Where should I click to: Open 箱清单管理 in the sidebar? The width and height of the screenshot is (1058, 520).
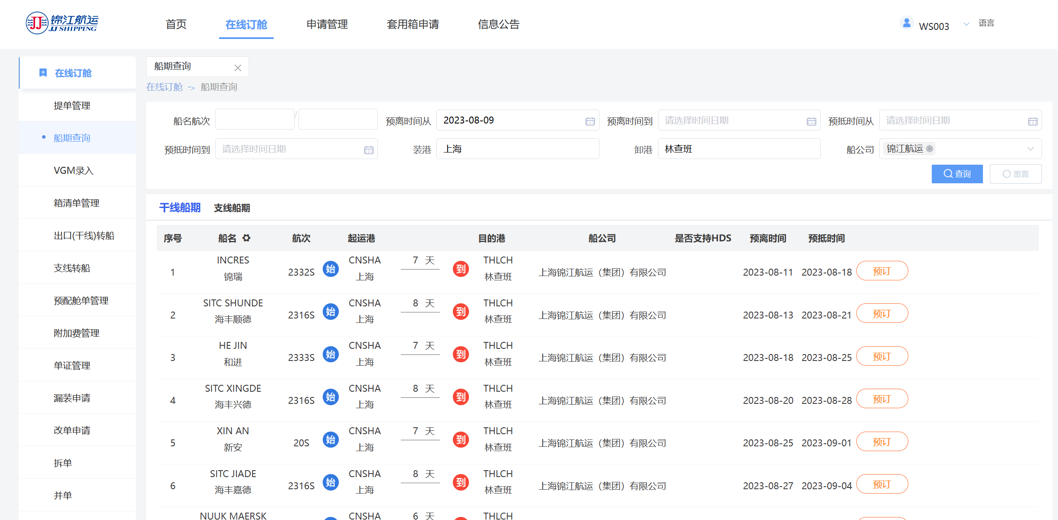coord(76,203)
